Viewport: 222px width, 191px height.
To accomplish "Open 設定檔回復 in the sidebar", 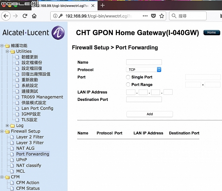I will [32, 68].
